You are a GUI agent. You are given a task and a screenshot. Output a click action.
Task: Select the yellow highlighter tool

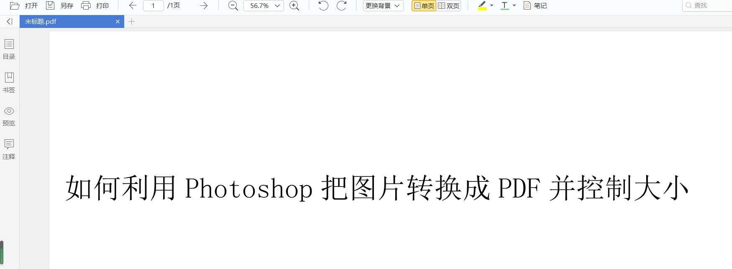pyautogui.click(x=482, y=5)
